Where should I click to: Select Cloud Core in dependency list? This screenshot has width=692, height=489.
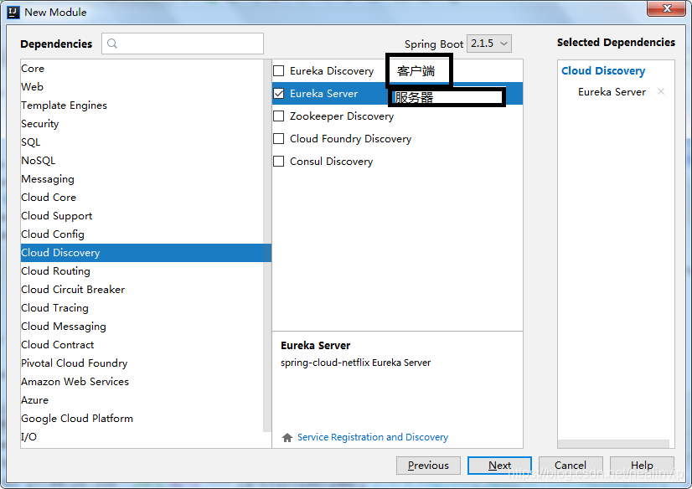tap(142, 198)
